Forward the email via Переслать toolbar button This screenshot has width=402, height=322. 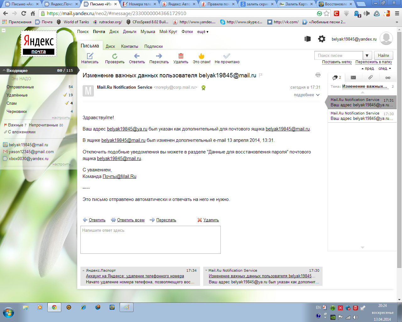click(x=159, y=58)
